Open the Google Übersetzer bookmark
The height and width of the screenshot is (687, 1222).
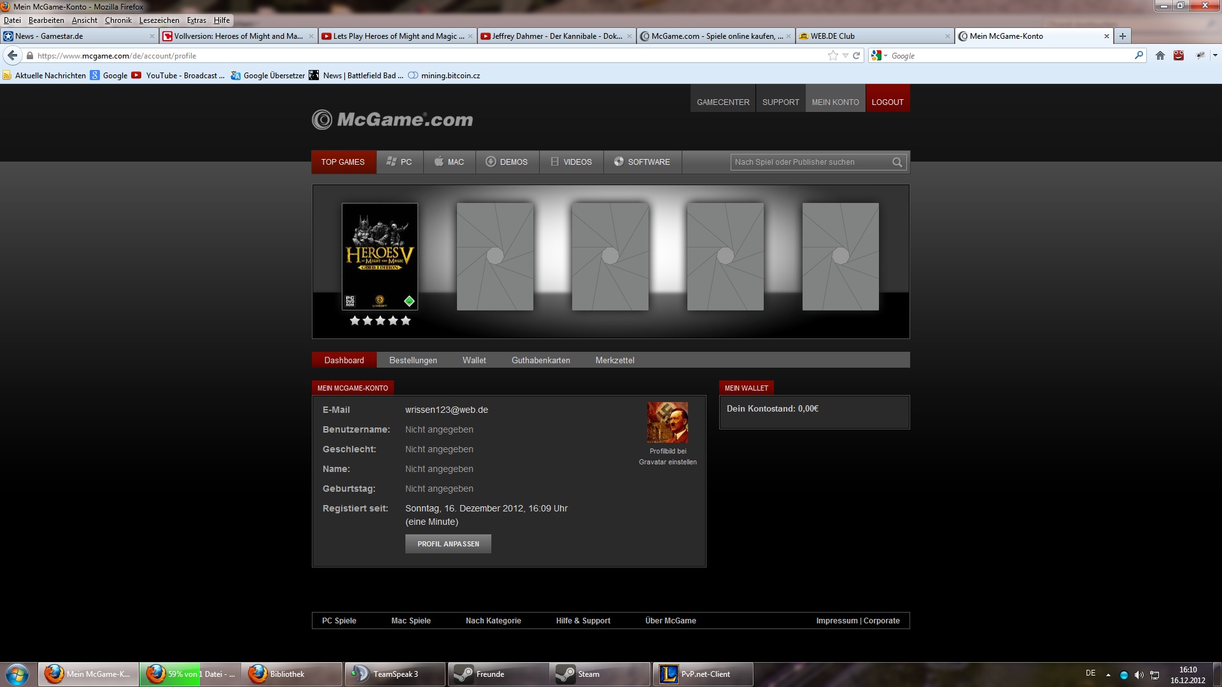pyautogui.click(x=268, y=76)
